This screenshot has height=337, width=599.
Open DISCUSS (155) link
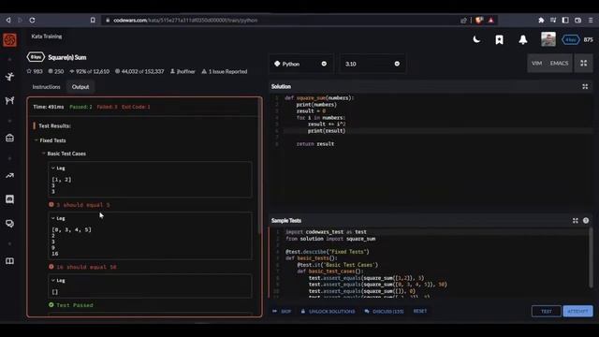384,312
